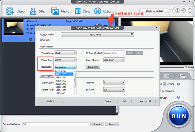Click the user account icon
Image resolution: width=195 pixels, height=132 pixels.
[x=177, y=11]
